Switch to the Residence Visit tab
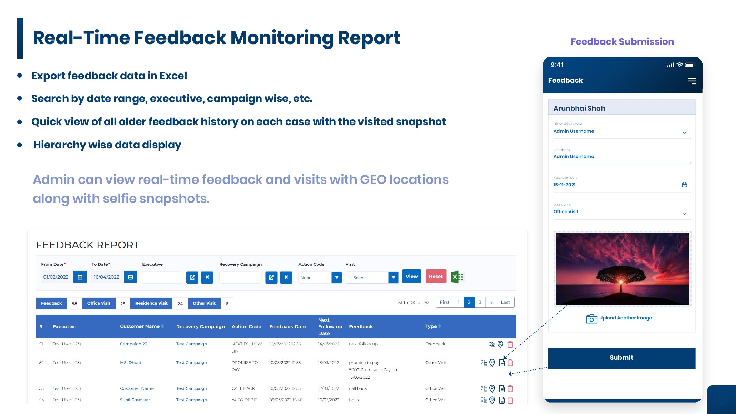This screenshot has height=414, width=736. [151, 303]
